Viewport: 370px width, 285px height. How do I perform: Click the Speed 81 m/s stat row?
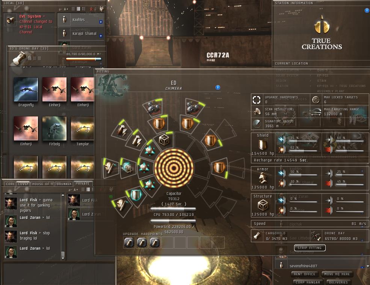[310, 223]
